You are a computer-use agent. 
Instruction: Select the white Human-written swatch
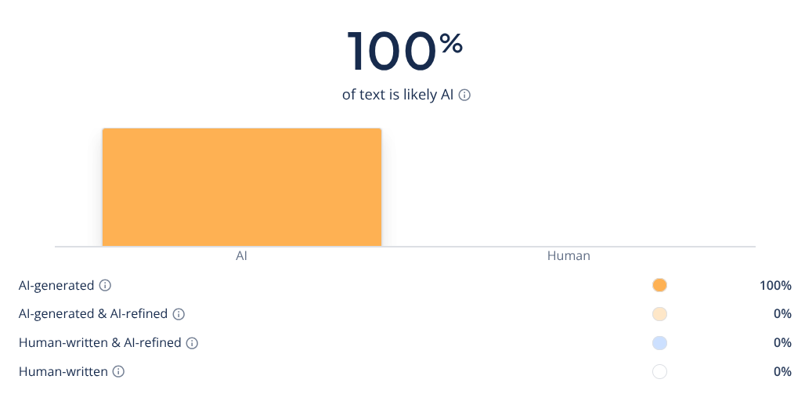coord(659,372)
